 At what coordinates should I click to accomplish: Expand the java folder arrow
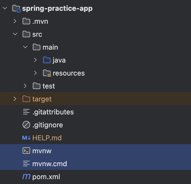[36, 60]
